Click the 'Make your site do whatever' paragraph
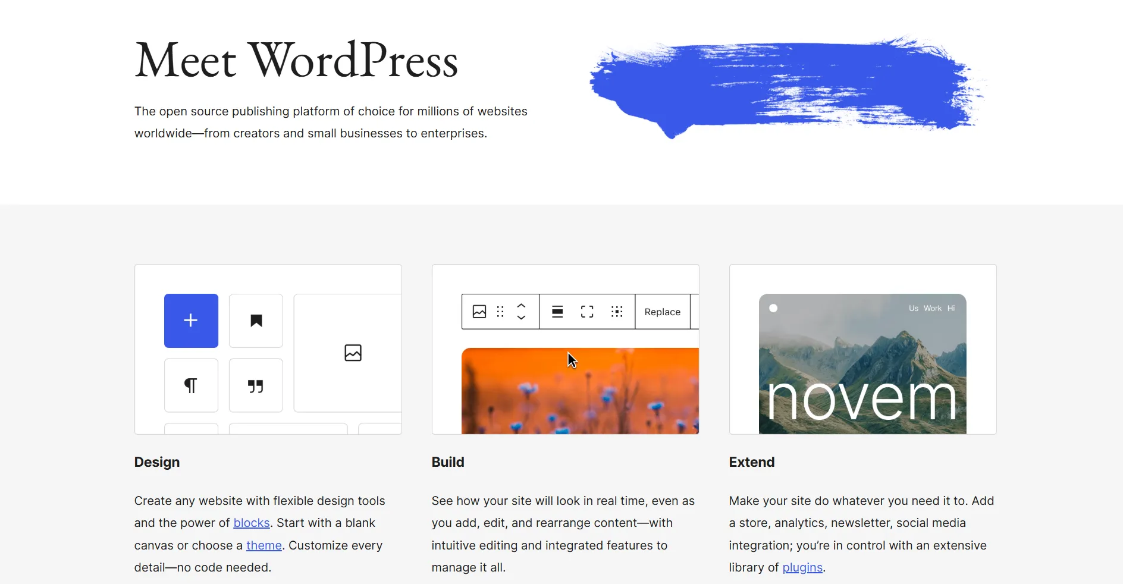The height and width of the screenshot is (584, 1123). pos(861,534)
